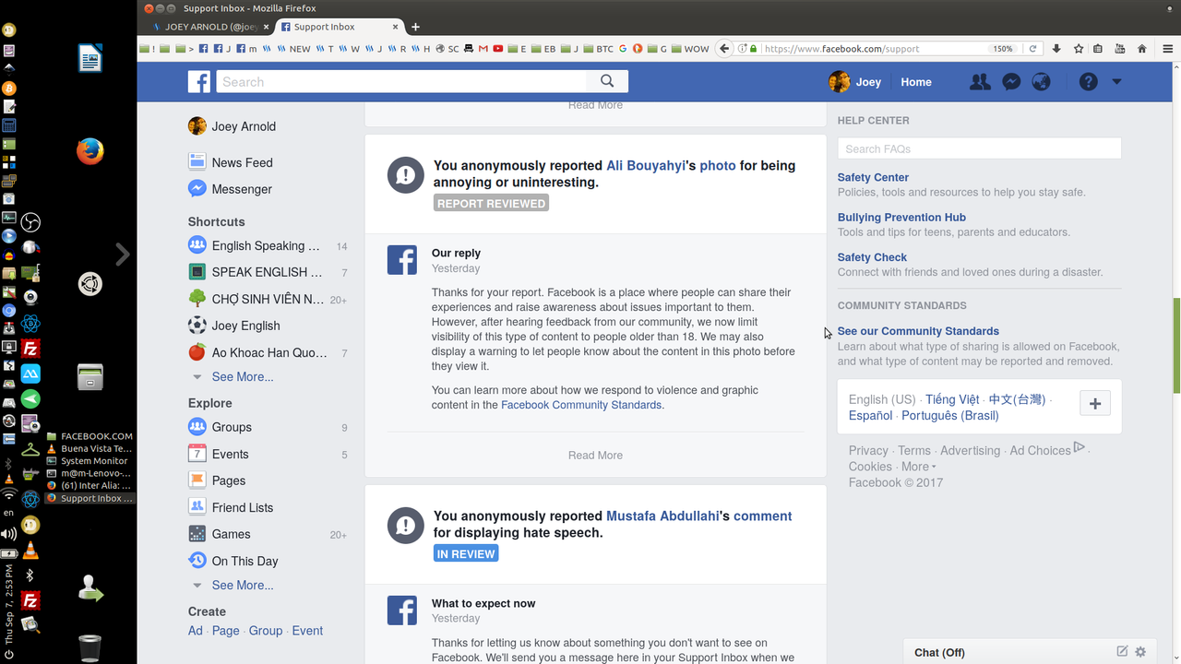1181x664 pixels.
Task: Expand See More under Shortcuts
Action: (242, 376)
